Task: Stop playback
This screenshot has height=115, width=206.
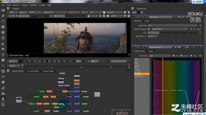Action: click(x=47, y=61)
